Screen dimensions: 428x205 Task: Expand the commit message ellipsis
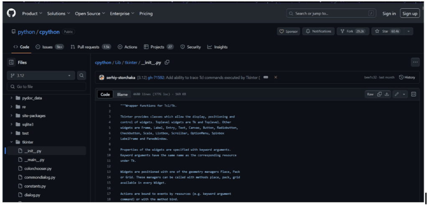coord(266,77)
